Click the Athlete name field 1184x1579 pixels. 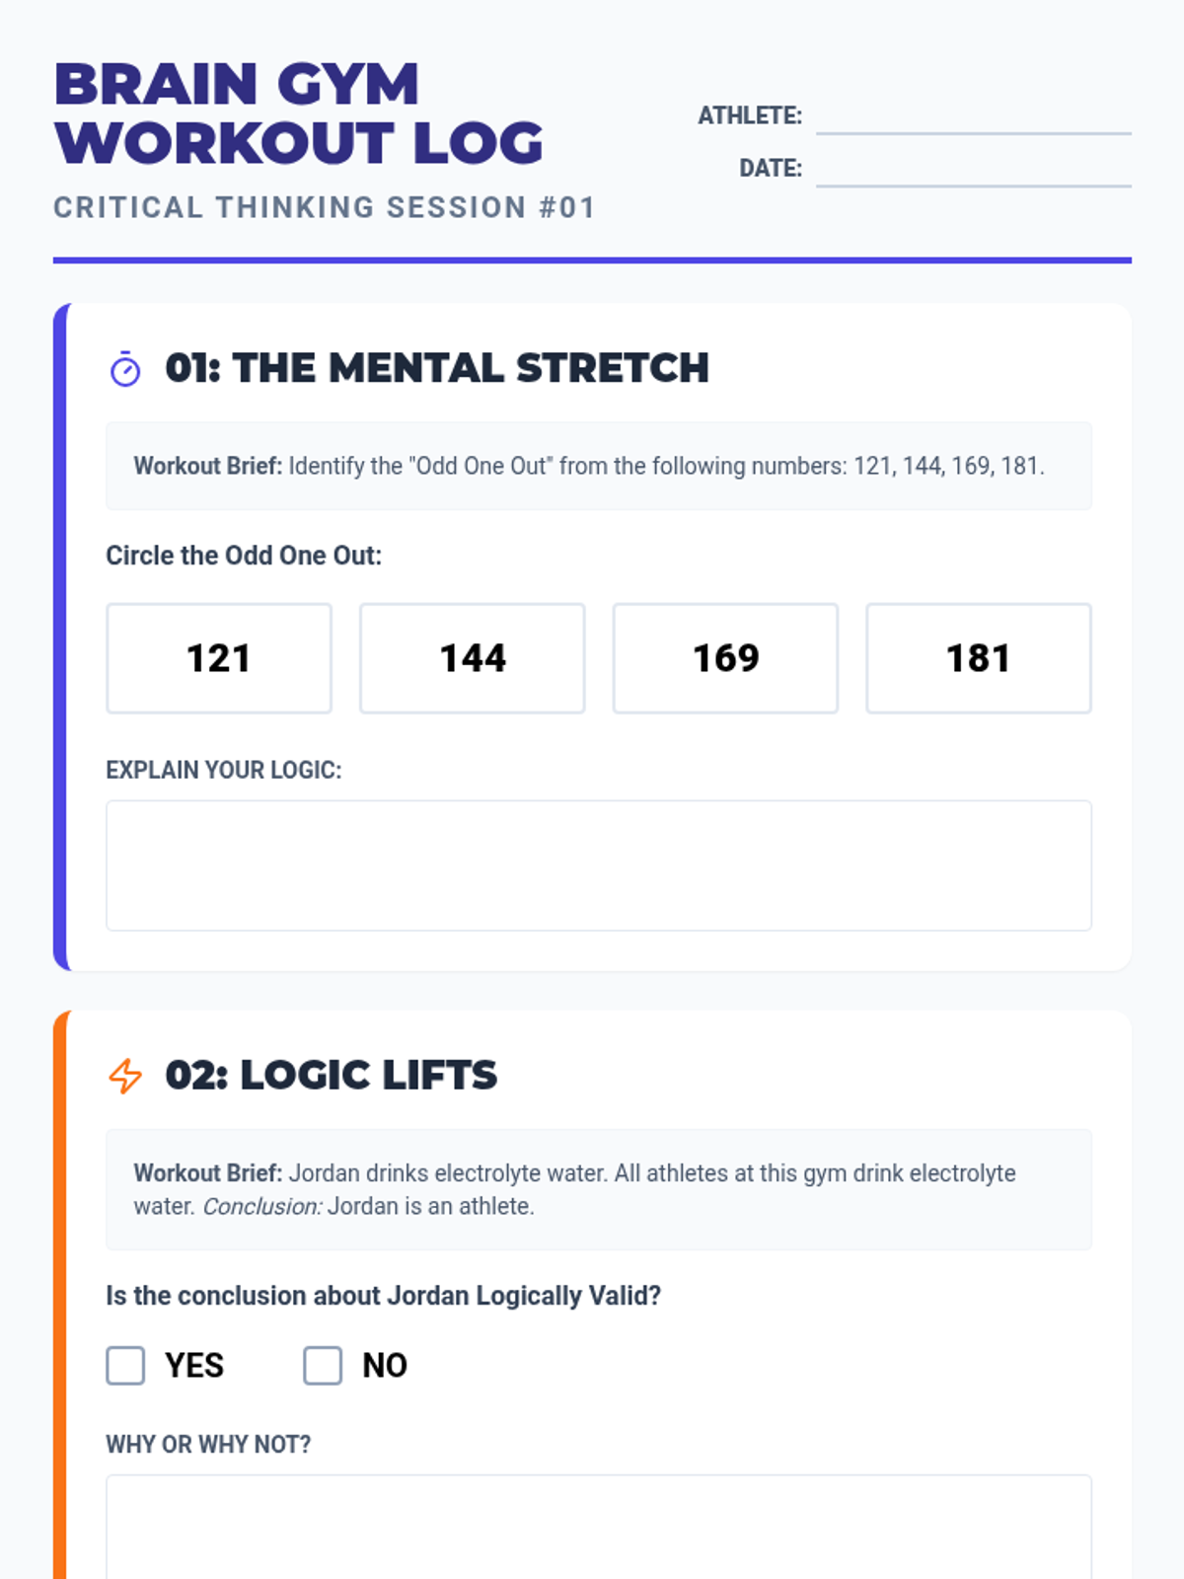click(x=973, y=116)
